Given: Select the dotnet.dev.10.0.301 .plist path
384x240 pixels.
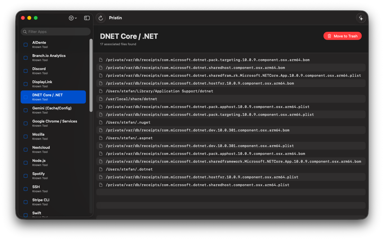Looking at the screenshot, I should click(200, 146).
